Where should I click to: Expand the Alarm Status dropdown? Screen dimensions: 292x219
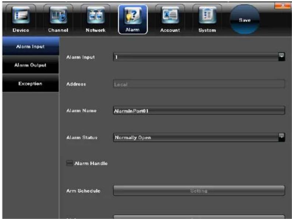(x=282, y=137)
